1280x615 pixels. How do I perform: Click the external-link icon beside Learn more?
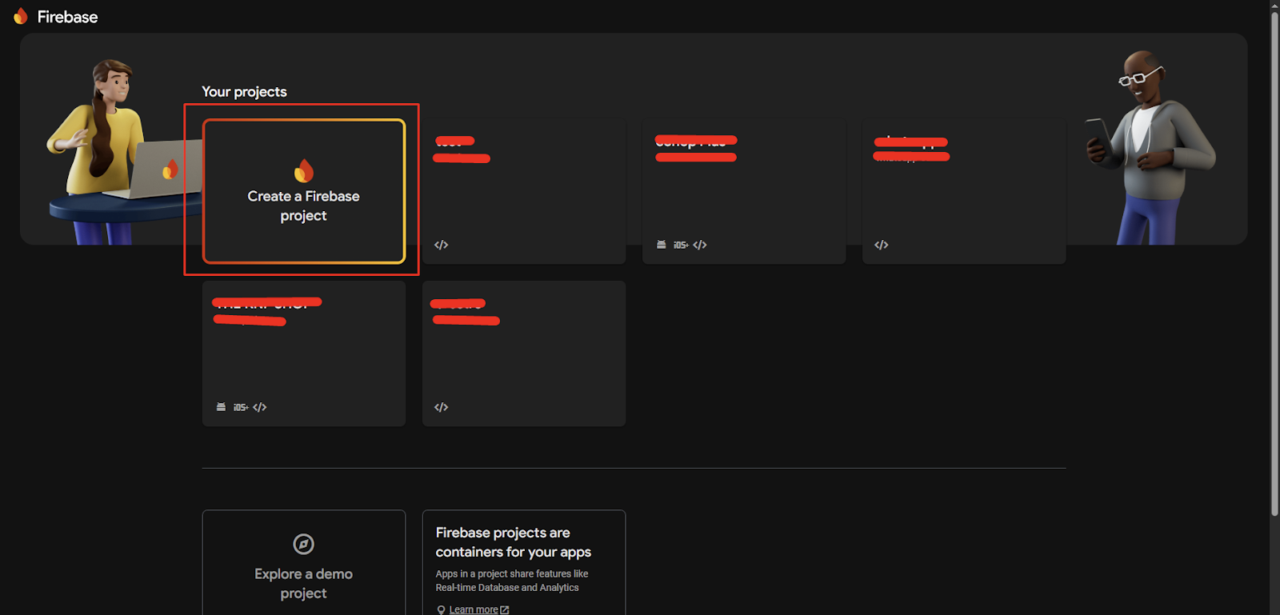505,610
